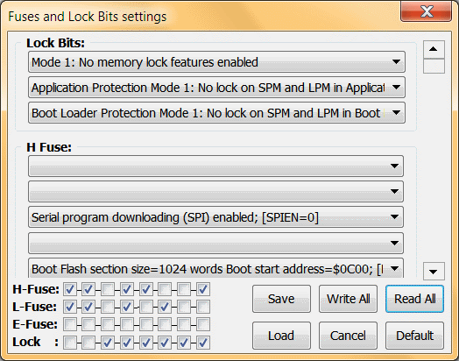This screenshot has width=459, height=361.
Task: Open the Mode 1 memory lock dropdown
Action: coord(216,62)
